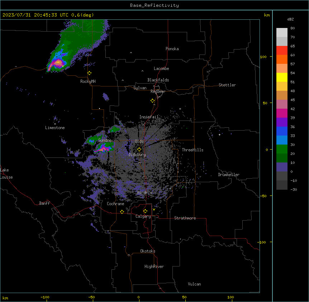Viewport: 309px width, 302px height.
Task: Click the white asterisk marker northeast of Innisfail
Action: (180, 109)
